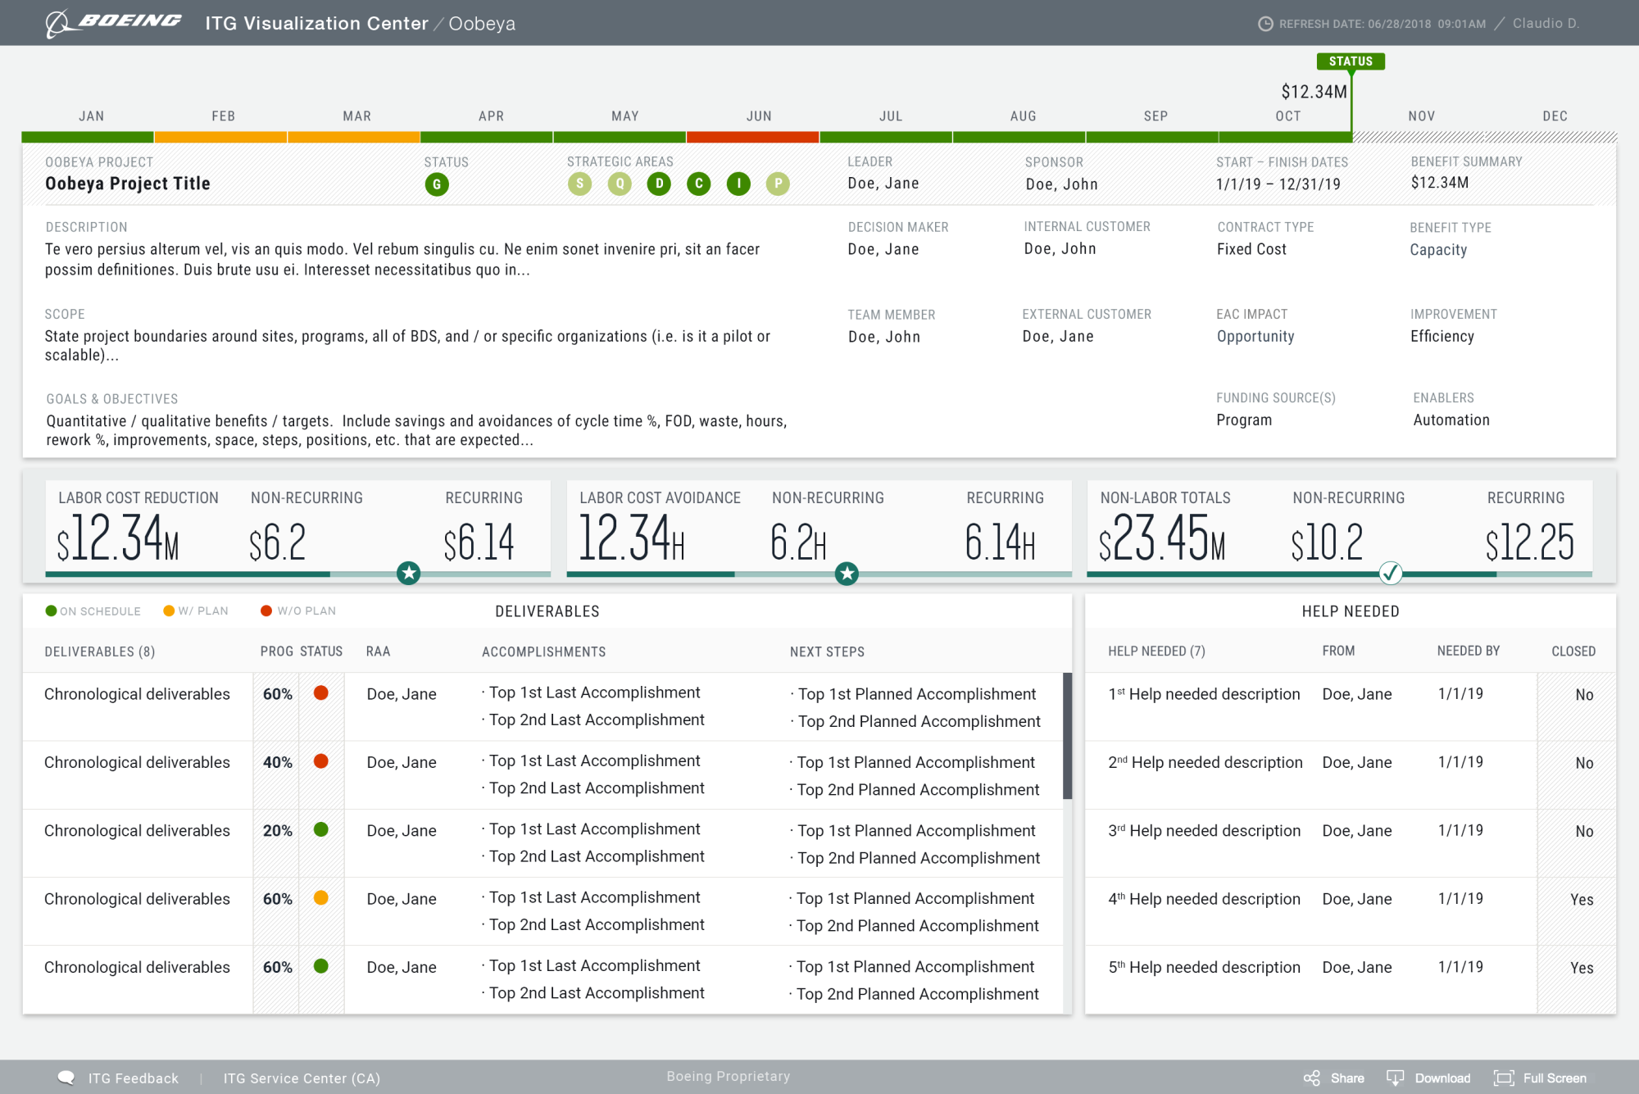This screenshot has width=1639, height=1094.
Task: Sort by Next Steps column header
Action: tap(827, 651)
